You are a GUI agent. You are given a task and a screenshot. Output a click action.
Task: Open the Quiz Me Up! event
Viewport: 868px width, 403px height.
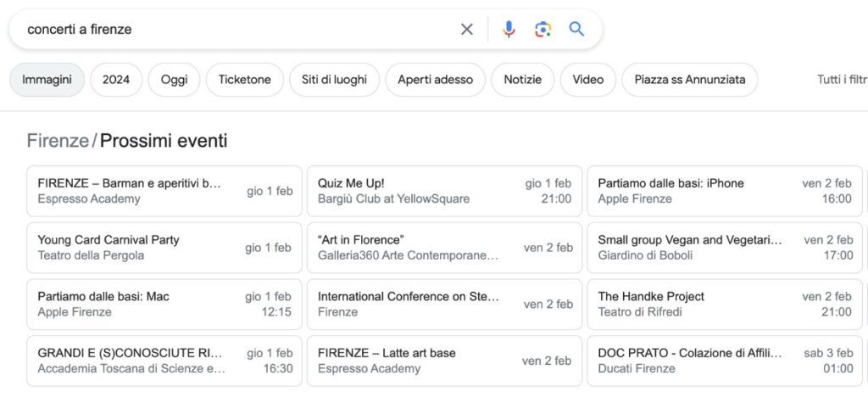click(444, 191)
